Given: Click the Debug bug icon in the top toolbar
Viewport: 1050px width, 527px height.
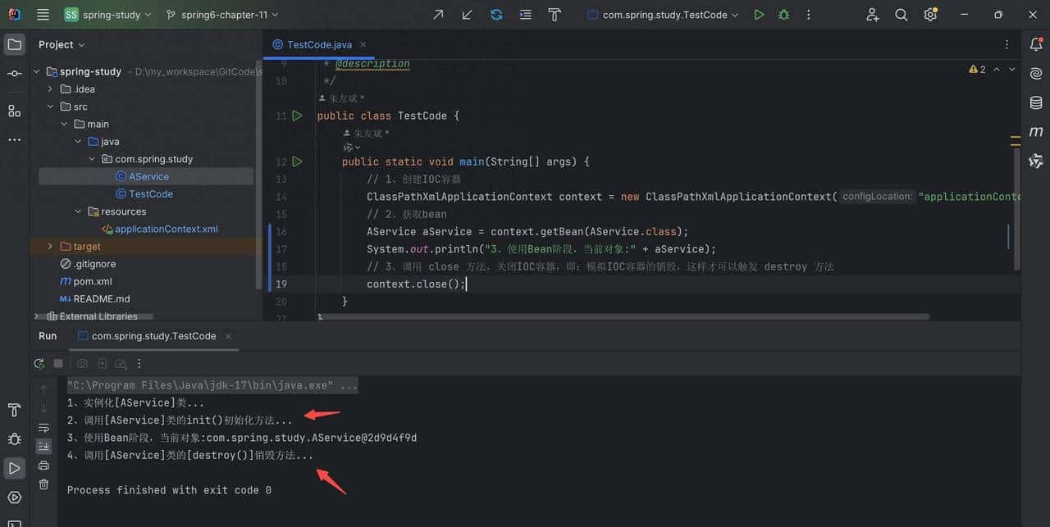Looking at the screenshot, I should (x=783, y=15).
